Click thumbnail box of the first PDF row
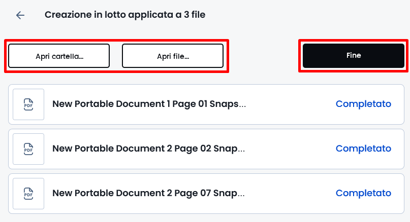This screenshot has width=410, height=222. coord(28,104)
